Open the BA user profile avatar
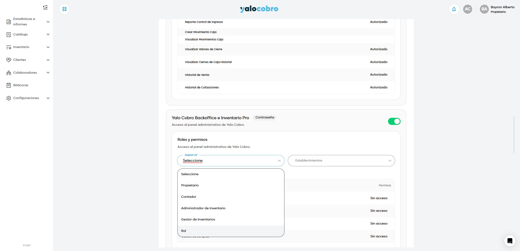The width and height of the screenshot is (520, 251). point(484,9)
